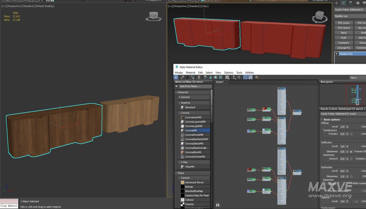Click the trash can delete icon
The image size is (366, 209).
[199, 77]
